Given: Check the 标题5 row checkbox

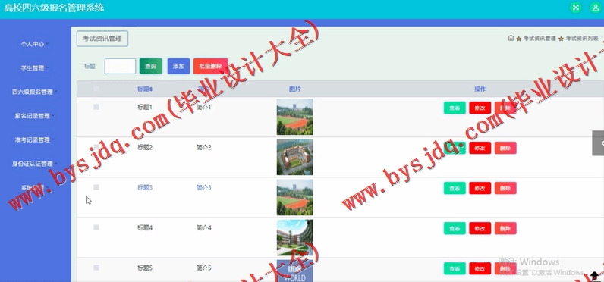Looking at the screenshot, I should [x=96, y=268].
